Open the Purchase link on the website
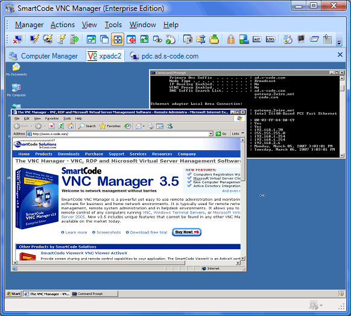 94,154
